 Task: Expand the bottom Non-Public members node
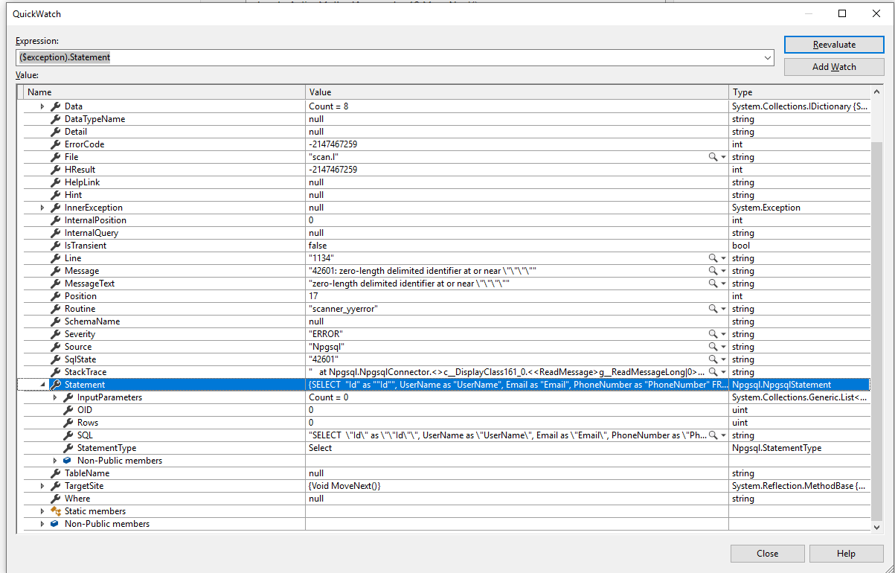[x=42, y=523]
